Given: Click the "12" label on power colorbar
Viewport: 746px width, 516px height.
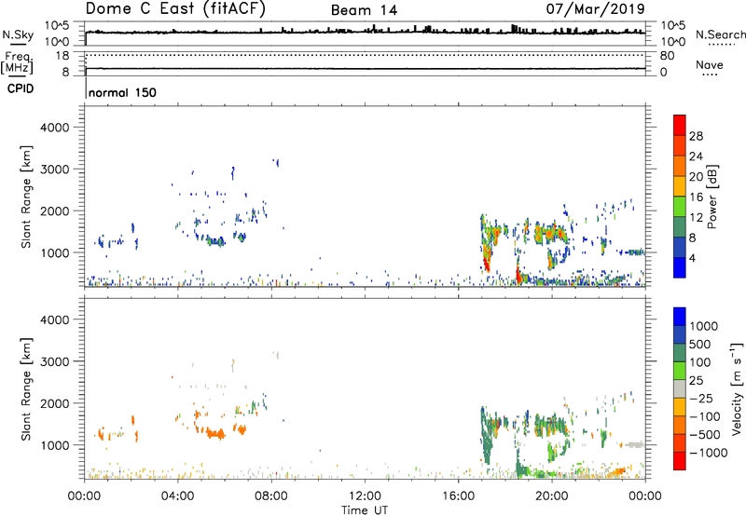Looking at the screenshot, I should (x=696, y=218).
